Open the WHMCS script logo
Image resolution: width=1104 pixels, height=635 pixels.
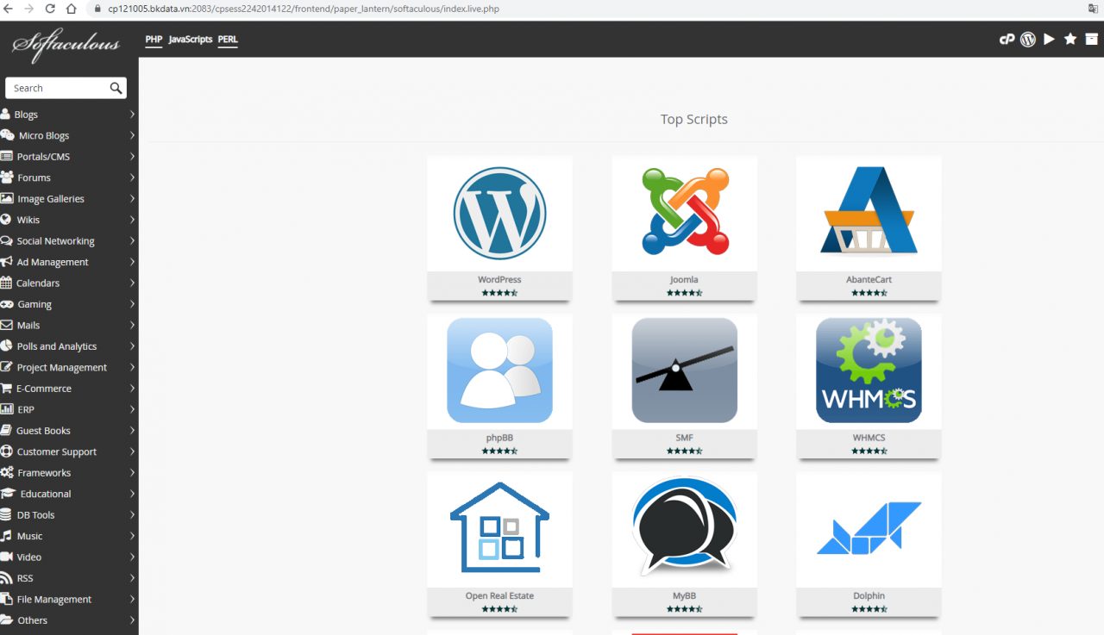[x=869, y=370]
